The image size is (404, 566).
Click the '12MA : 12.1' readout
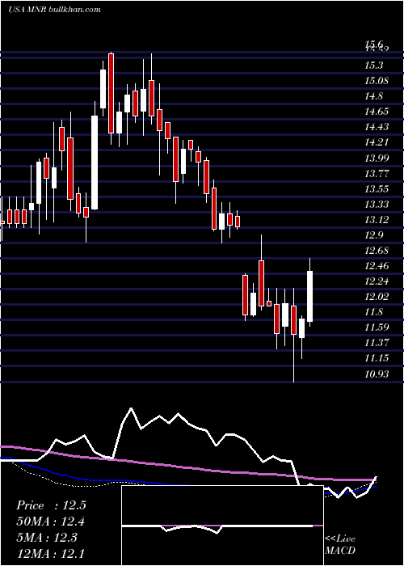click(51, 552)
